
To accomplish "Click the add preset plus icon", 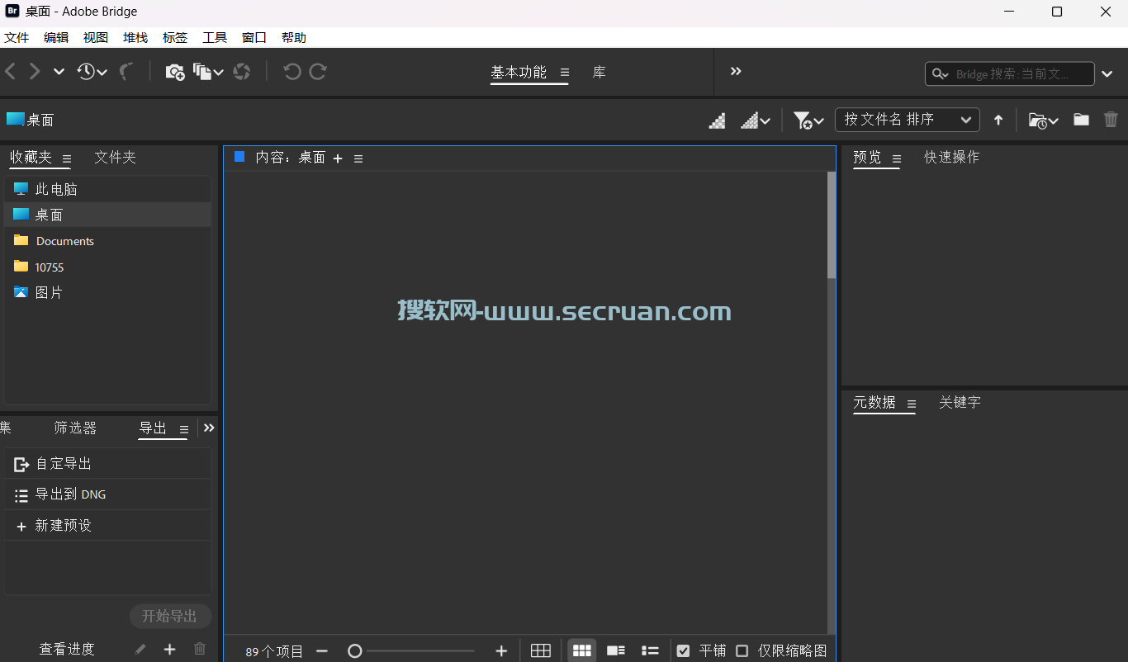I will pyautogui.click(x=169, y=649).
